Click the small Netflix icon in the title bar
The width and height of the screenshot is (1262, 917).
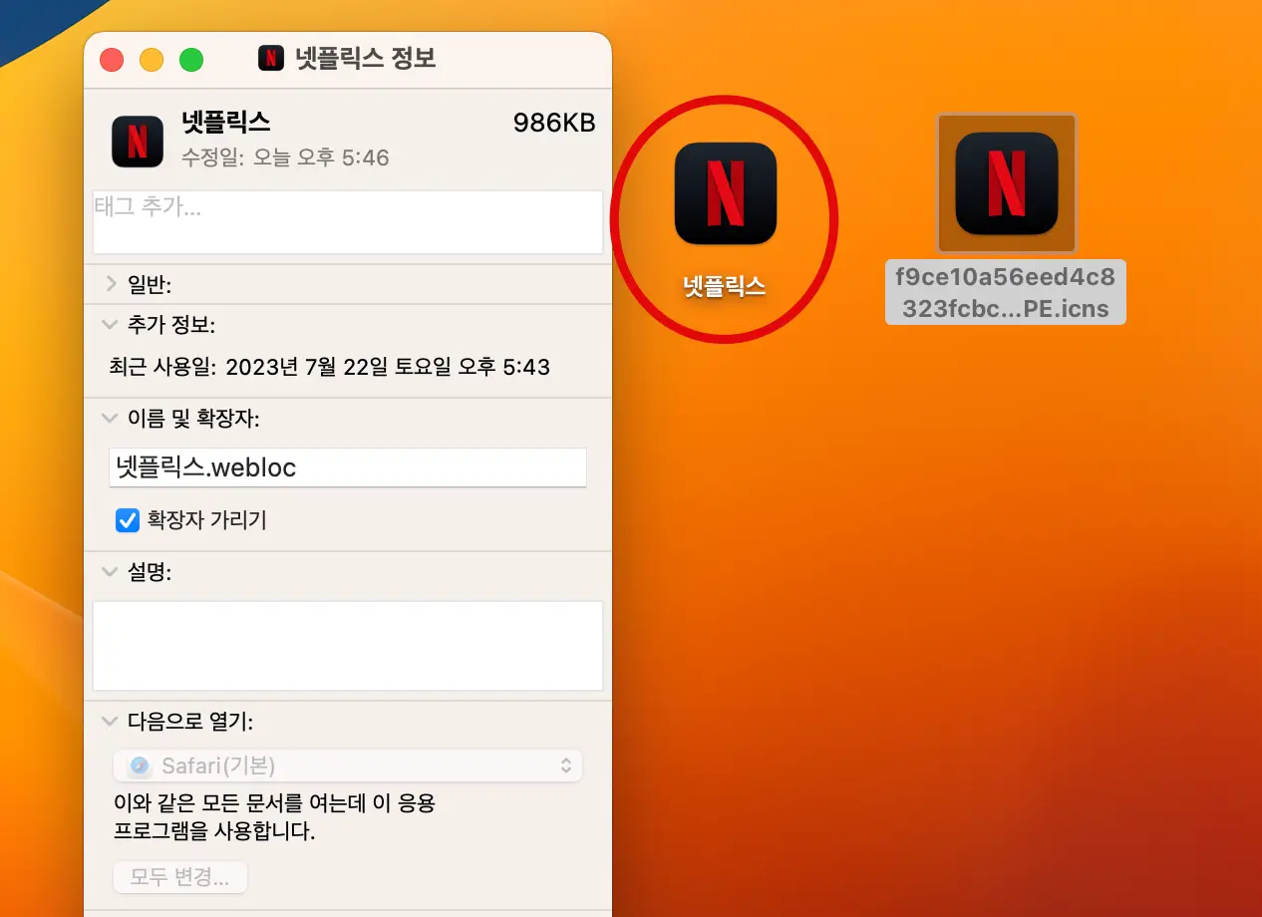[x=270, y=58]
